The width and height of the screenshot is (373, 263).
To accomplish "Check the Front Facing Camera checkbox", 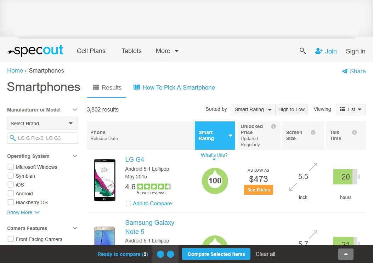I will click(x=11, y=239).
